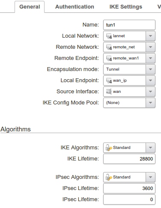Open the Remote Endpoint dropdown arrow
Screen dimensions: 161x208
tap(150, 58)
